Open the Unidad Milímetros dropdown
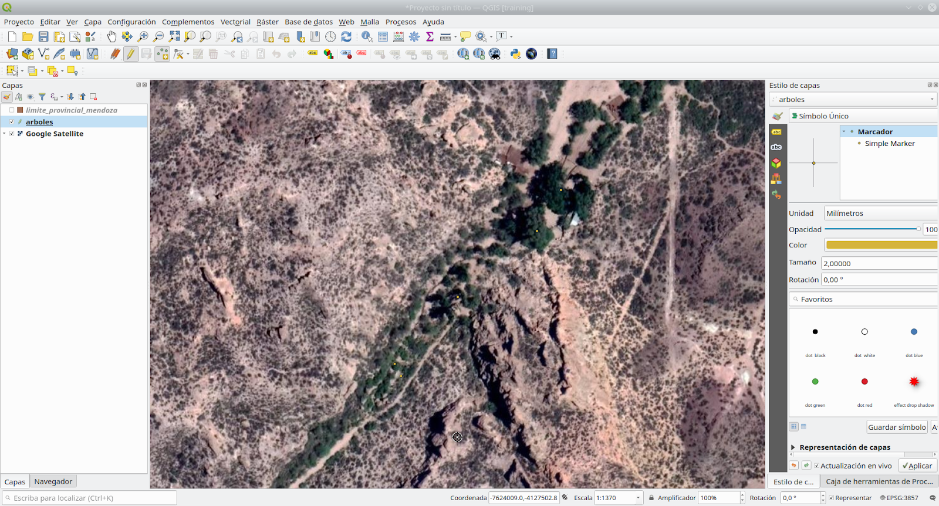939x506 pixels. tap(880, 213)
